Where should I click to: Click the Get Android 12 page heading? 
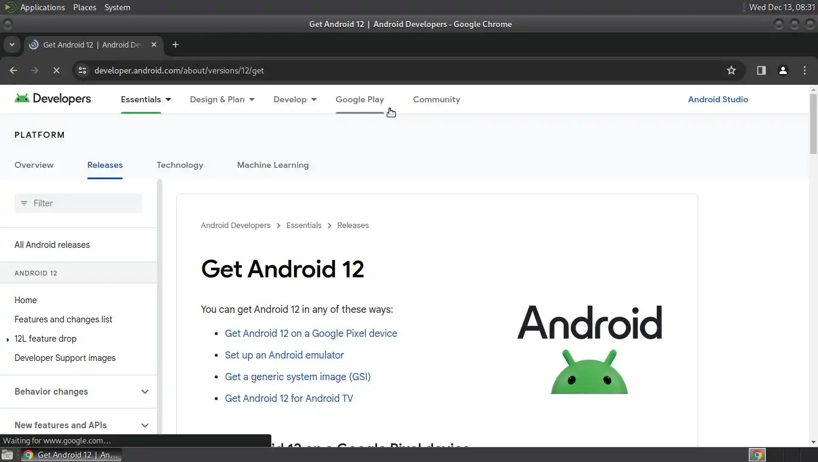pyautogui.click(x=283, y=269)
